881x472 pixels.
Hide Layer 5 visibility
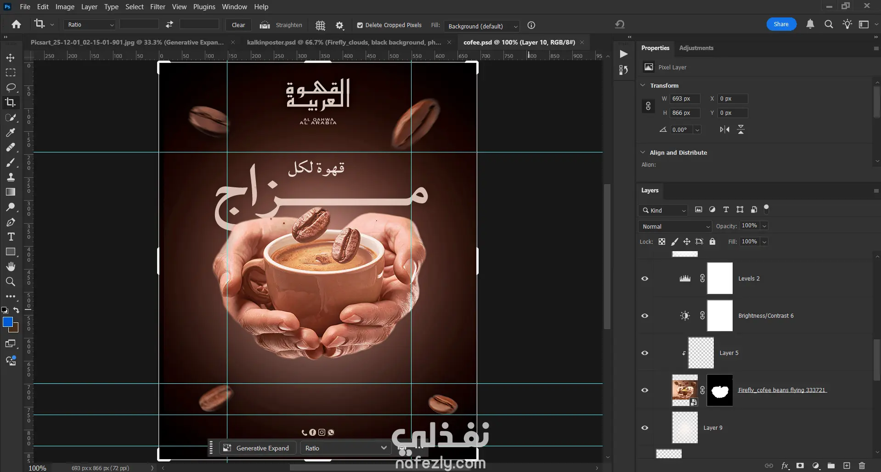click(x=645, y=353)
